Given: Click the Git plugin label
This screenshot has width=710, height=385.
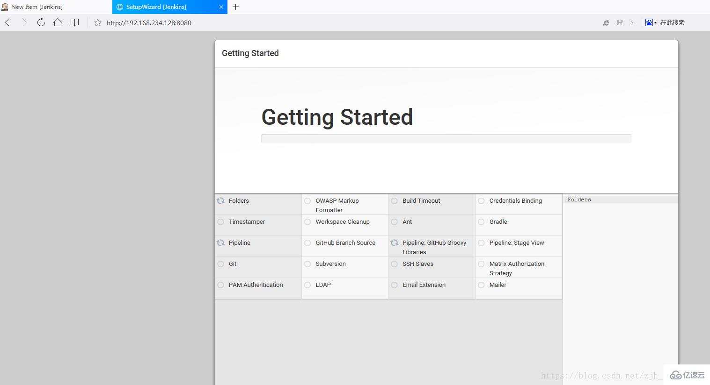Looking at the screenshot, I should 233,264.
